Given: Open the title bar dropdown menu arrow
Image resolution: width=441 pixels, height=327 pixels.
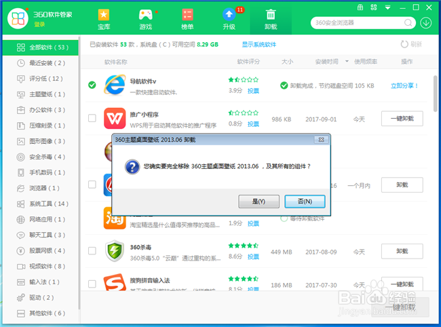Looking at the screenshot, I should (387, 7).
